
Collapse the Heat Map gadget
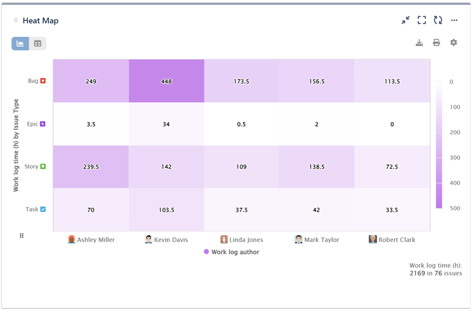click(406, 20)
